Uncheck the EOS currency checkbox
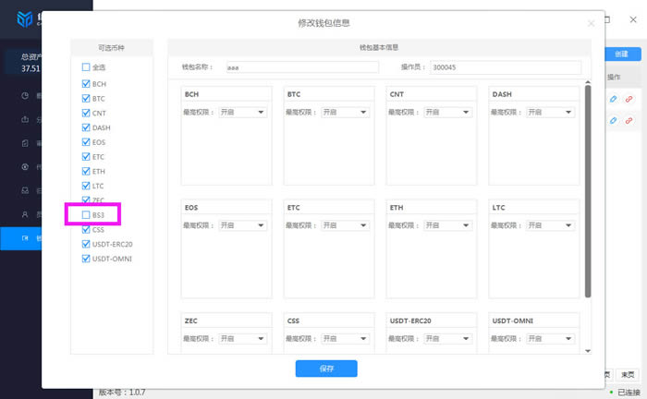Screen dimensions: 647x399 point(86,142)
